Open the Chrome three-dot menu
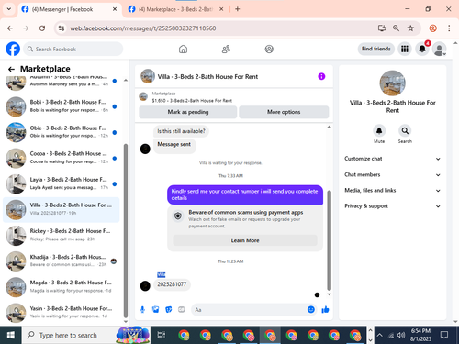The width and height of the screenshot is (459, 344). click(x=449, y=28)
